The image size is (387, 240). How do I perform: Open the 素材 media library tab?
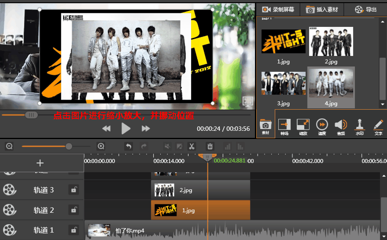(x=265, y=127)
